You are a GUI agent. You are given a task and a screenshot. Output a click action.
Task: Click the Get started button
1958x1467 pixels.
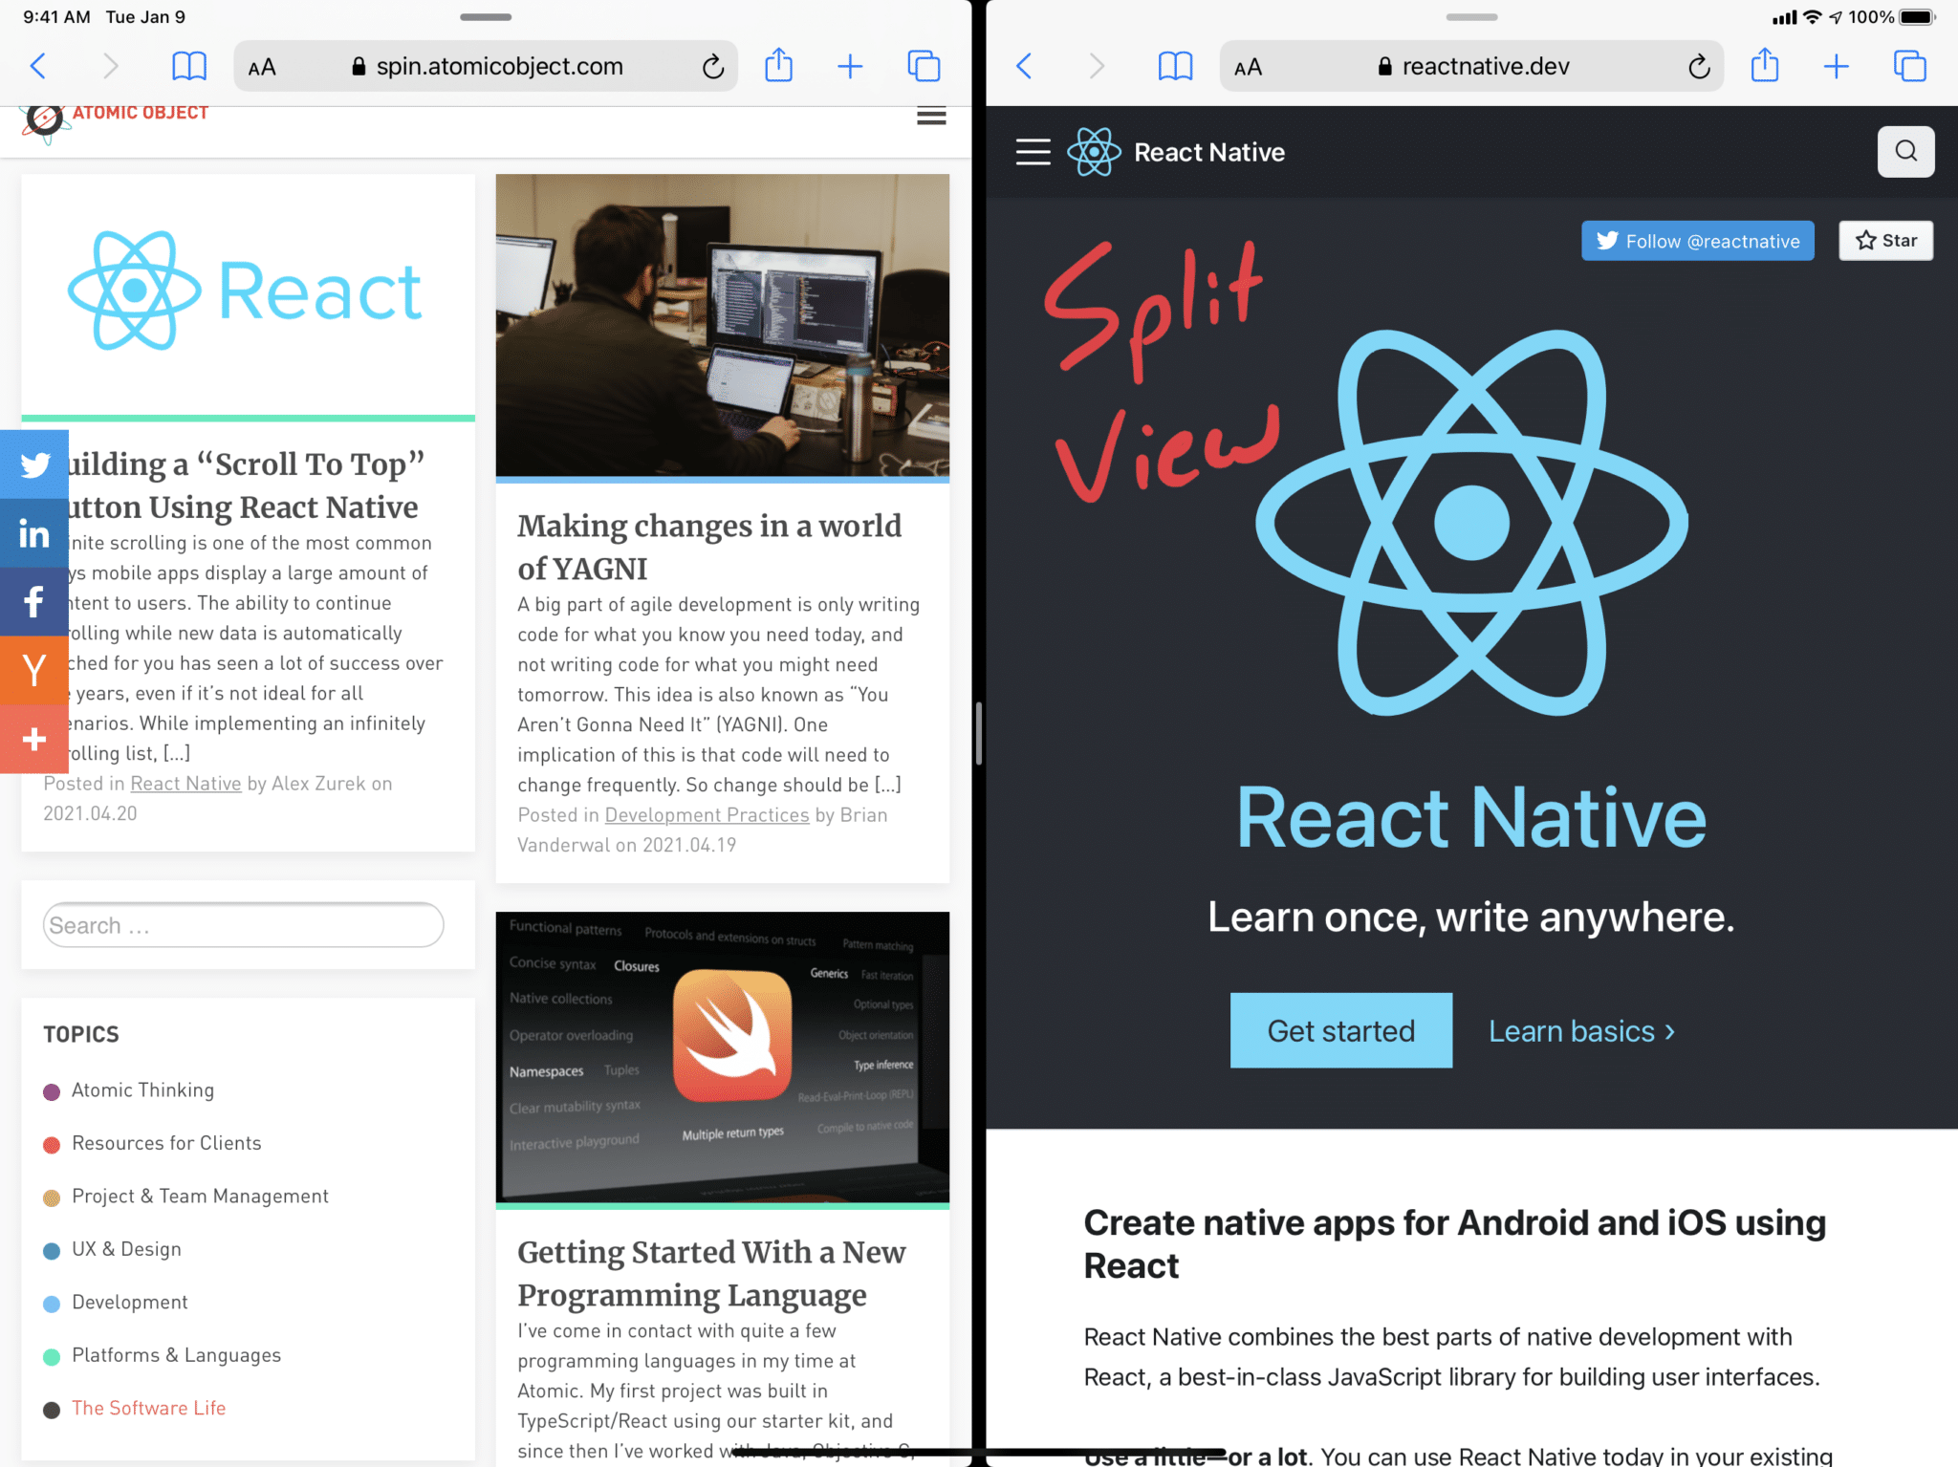[1340, 1030]
